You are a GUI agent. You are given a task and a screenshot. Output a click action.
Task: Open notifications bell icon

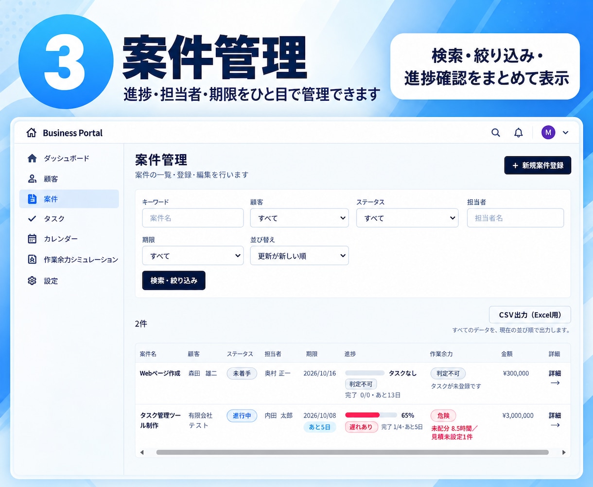[519, 132]
